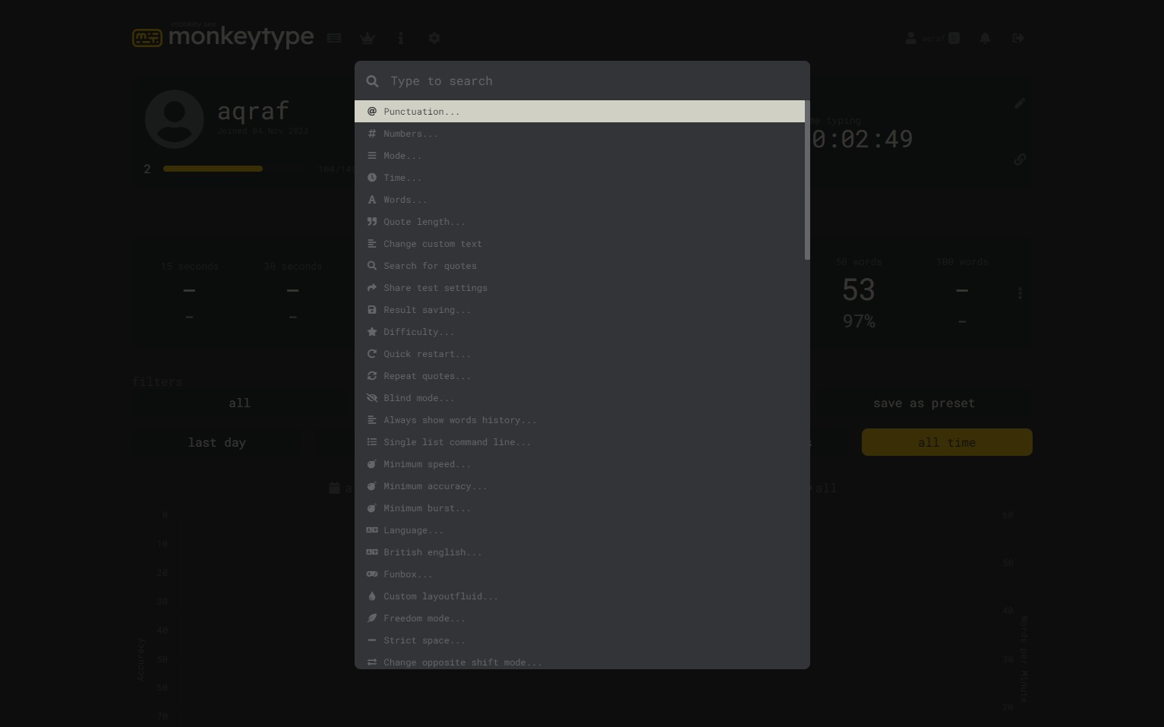Click the all time filter button

[x=946, y=442]
